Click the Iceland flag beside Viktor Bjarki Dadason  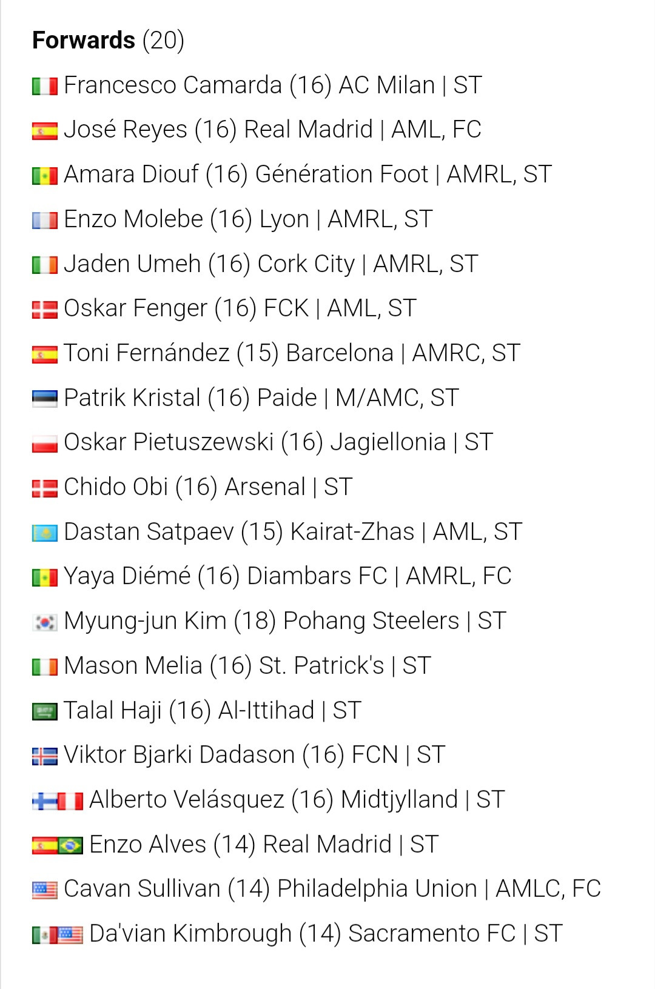pyautogui.click(x=45, y=756)
